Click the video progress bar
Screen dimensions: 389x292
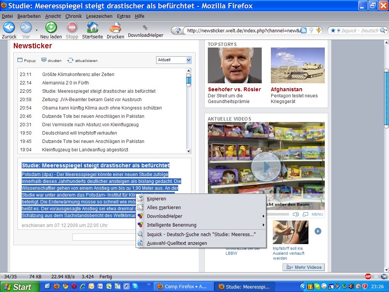278,214
